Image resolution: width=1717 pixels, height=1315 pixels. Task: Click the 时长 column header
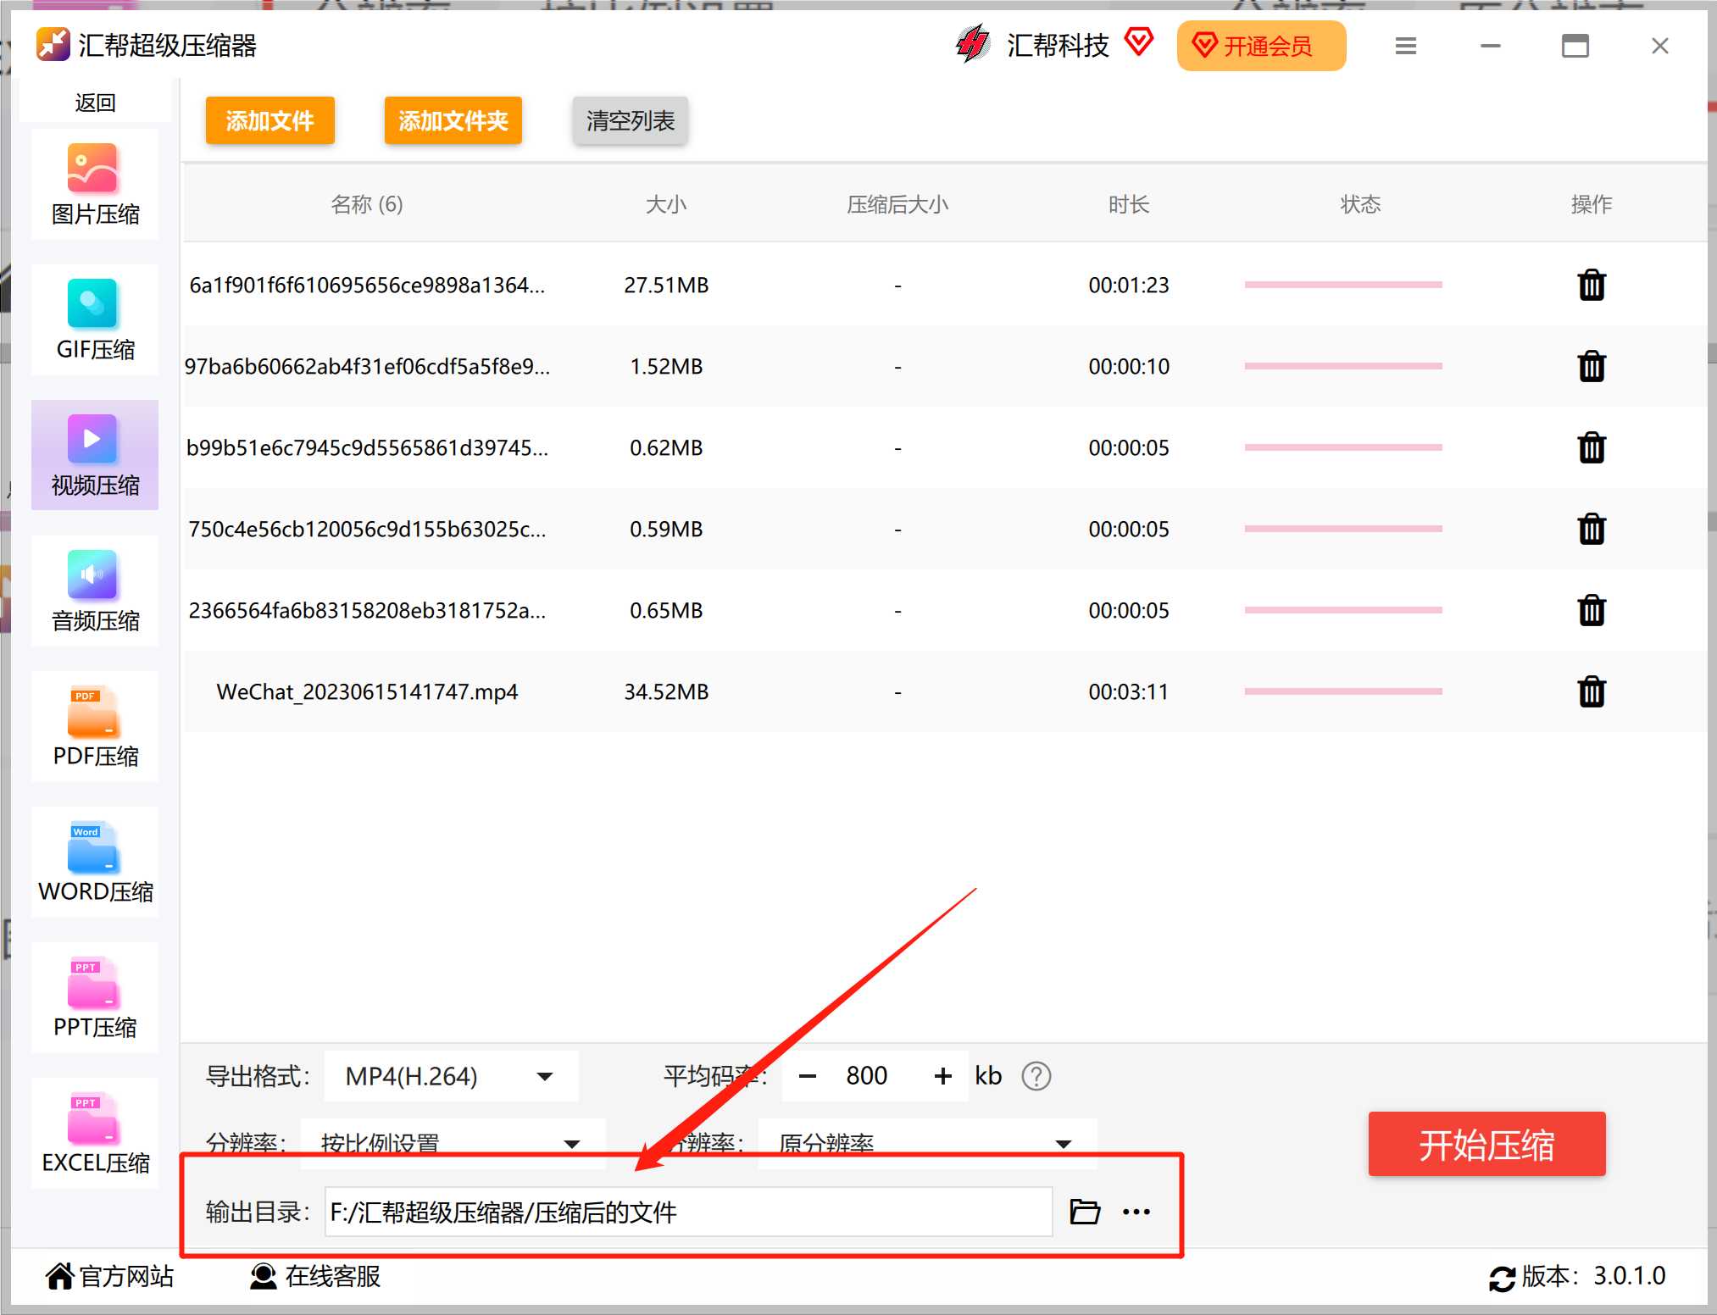(1129, 204)
